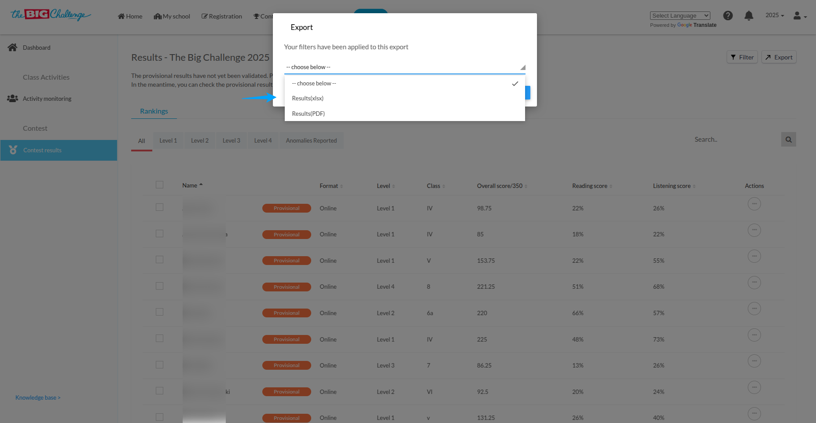
Task: Click the Filter button
Action: [x=742, y=57]
